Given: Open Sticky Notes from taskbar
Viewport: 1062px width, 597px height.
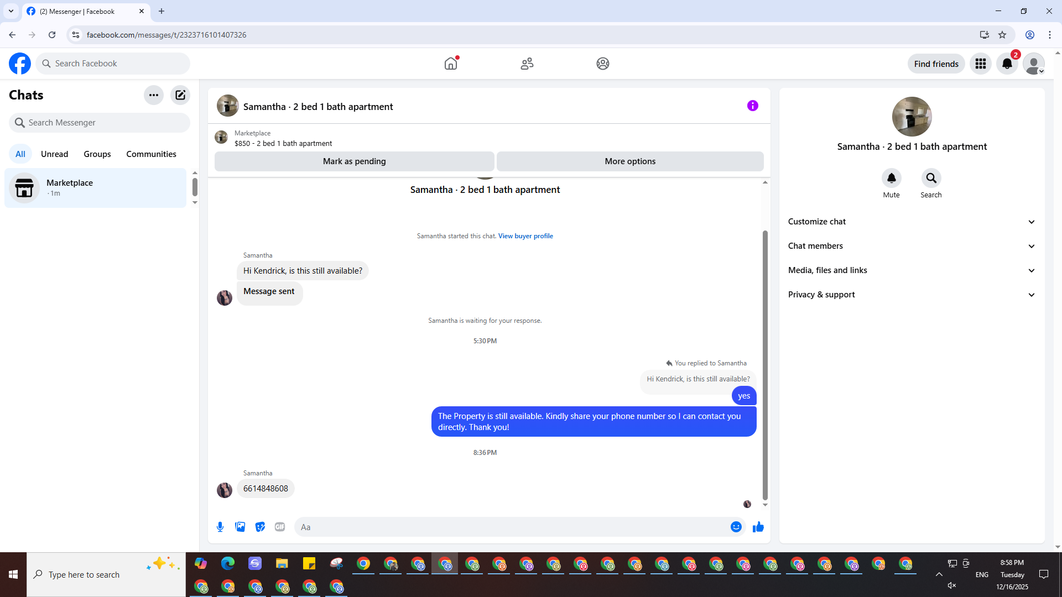Looking at the screenshot, I should 309,563.
